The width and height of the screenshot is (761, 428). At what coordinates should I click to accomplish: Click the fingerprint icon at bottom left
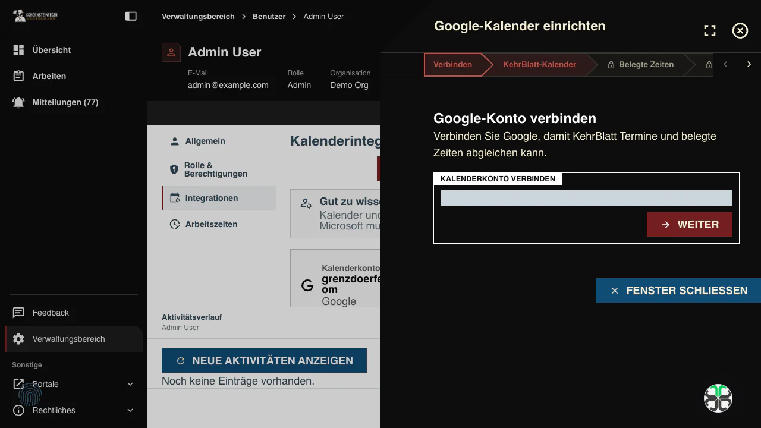30,394
